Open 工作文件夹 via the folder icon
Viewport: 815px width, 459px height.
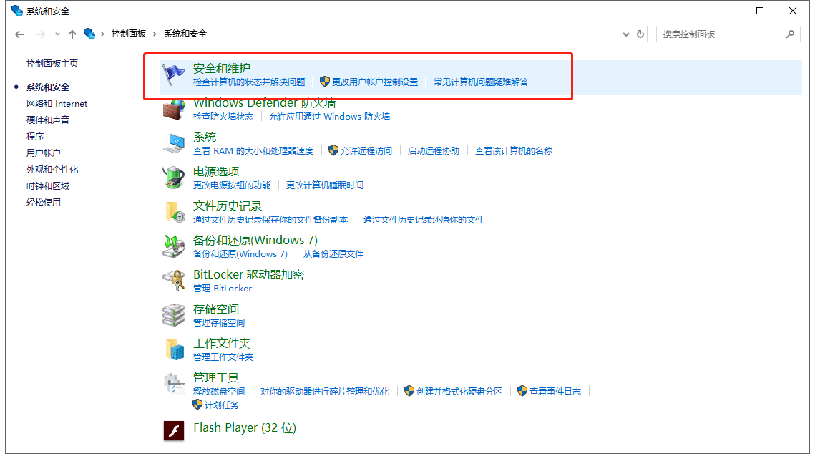(173, 350)
